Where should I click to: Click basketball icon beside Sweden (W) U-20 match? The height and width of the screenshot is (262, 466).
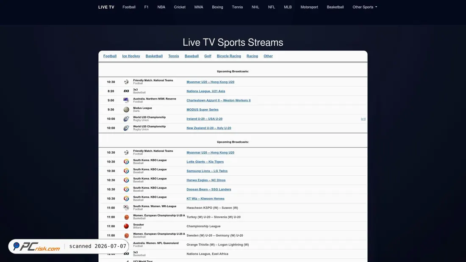(126, 236)
